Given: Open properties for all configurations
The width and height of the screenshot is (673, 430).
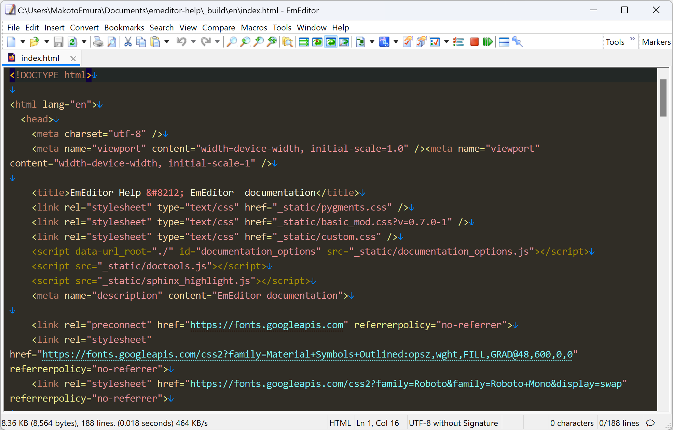Looking at the screenshot, I should click(421, 42).
